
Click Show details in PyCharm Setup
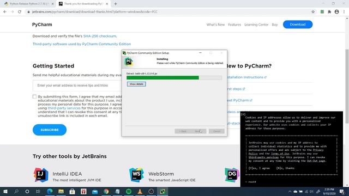(136, 84)
